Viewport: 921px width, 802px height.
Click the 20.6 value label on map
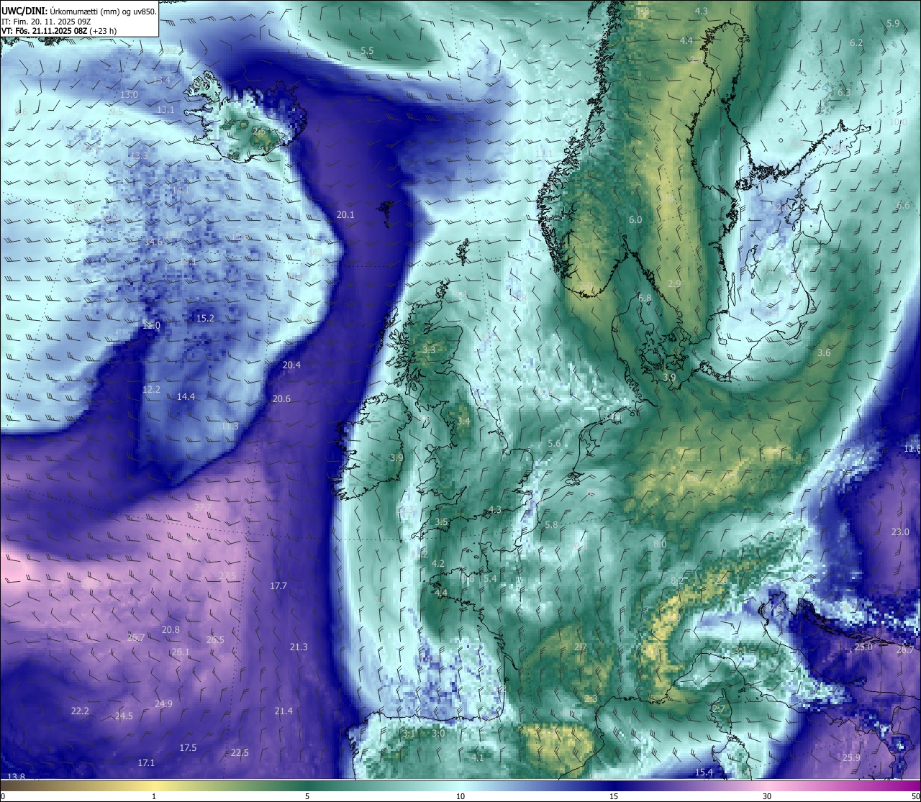point(281,398)
